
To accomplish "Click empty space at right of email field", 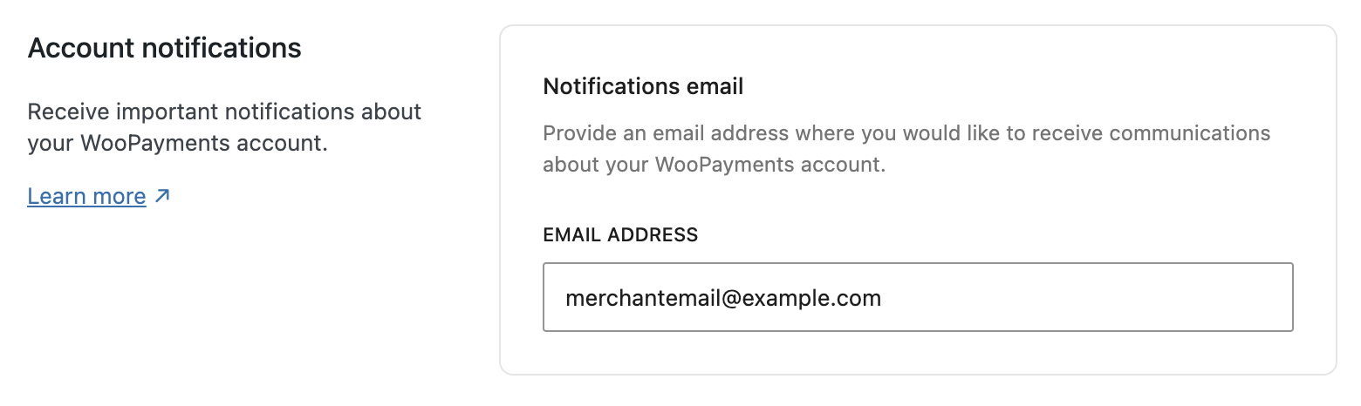I will pyautogui.click(x=1134, y=298).
